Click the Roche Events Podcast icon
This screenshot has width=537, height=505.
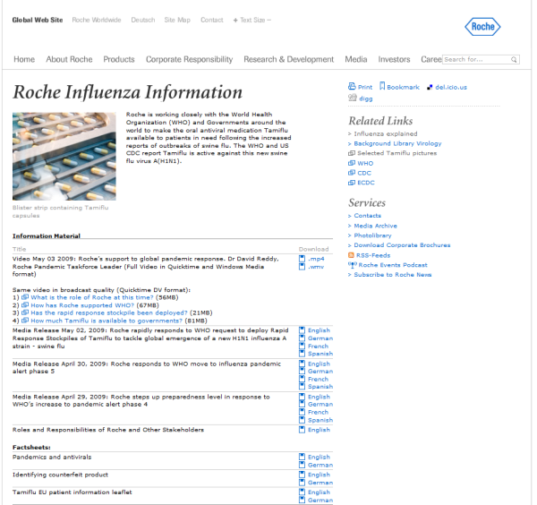coord(352,265)
